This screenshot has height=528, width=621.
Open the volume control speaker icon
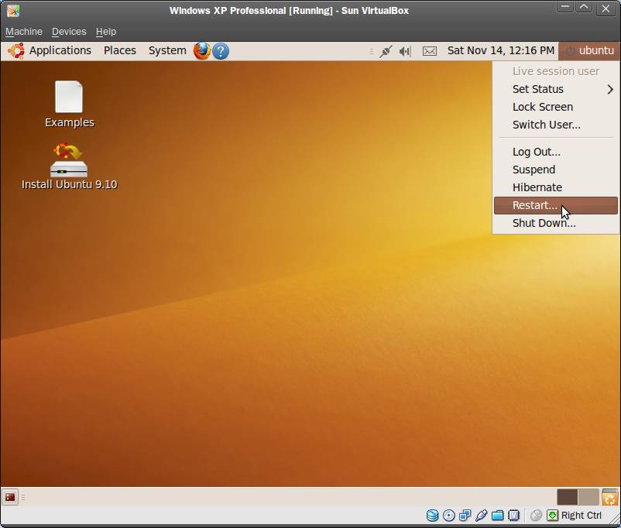405,51
